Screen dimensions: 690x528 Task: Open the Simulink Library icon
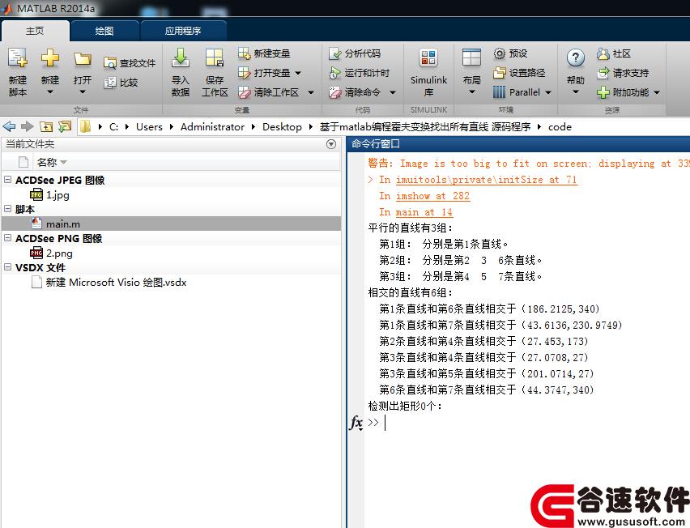click(428, 58)
